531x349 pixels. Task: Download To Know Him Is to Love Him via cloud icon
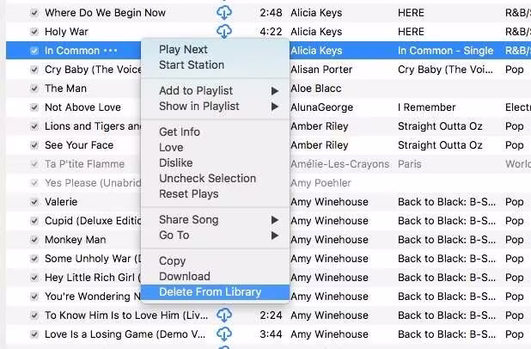point(224,315)
